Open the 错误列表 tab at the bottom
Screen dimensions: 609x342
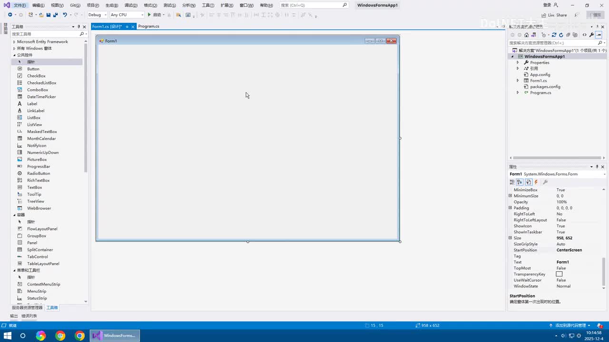[x=29, y=316]
